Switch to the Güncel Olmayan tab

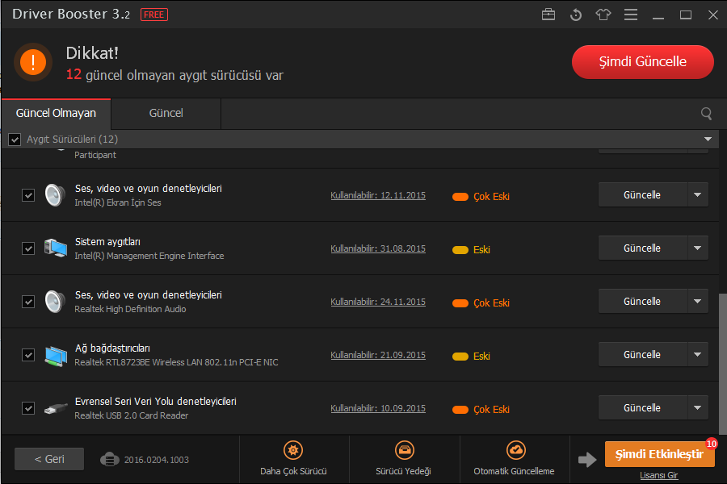tap(56, 114)
